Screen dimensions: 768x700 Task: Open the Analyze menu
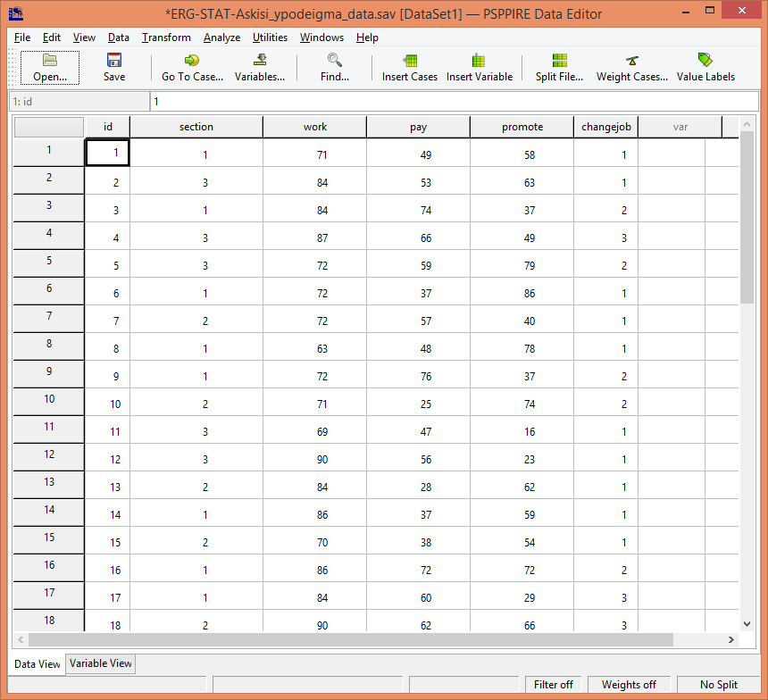pos(221,37)
